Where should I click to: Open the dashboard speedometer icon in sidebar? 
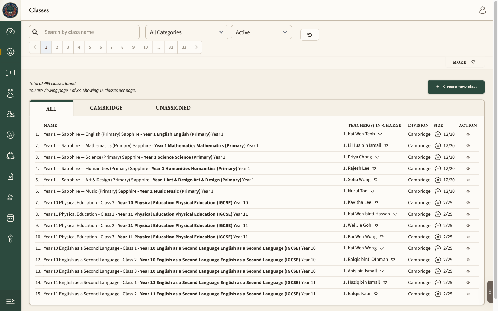10,31
